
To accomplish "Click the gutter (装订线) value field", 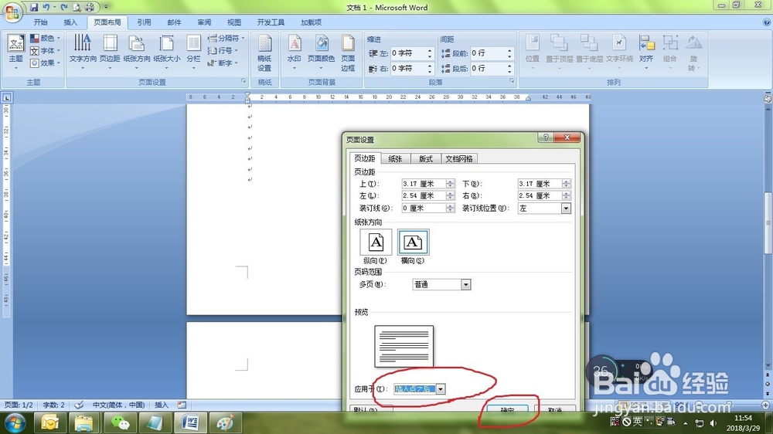I will click(424, 208).
